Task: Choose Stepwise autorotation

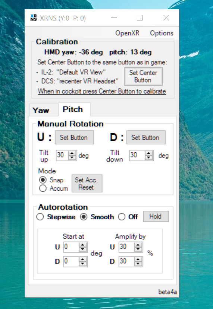Action: coord(40,217)
